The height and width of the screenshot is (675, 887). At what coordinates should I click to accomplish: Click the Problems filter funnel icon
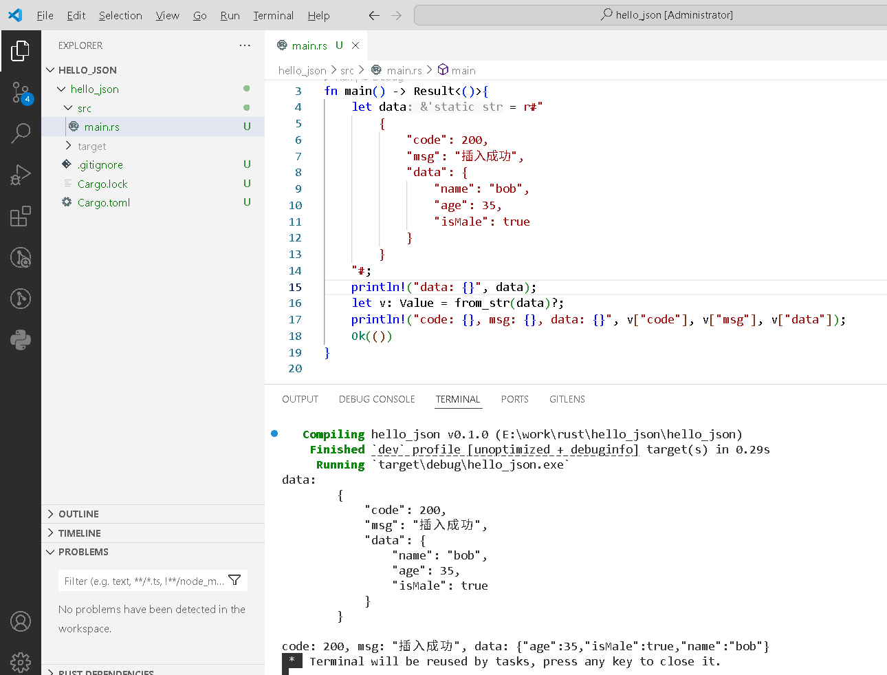pos(234,581)
